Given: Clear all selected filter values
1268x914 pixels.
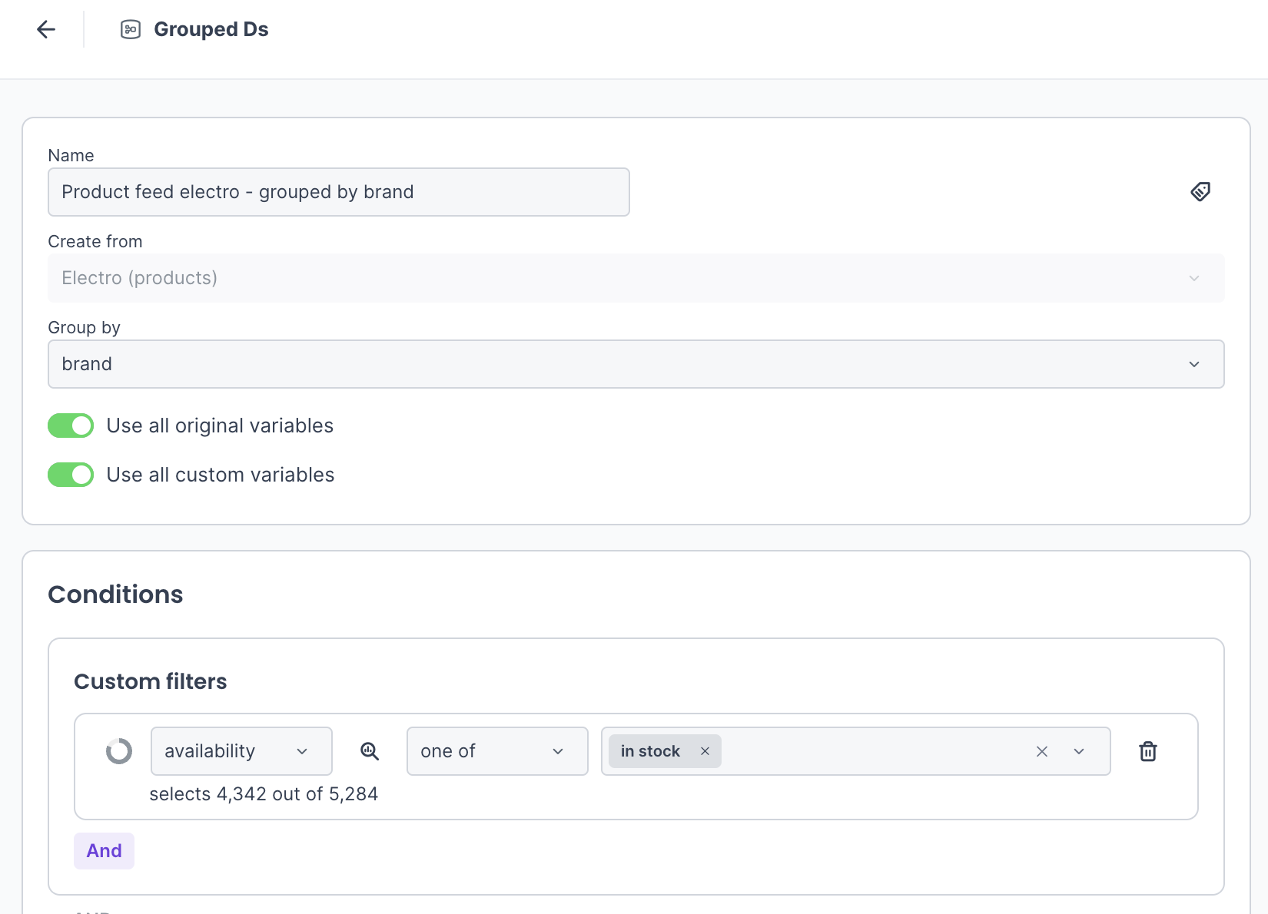Looking at the screenshot, I should [1041, 751].
